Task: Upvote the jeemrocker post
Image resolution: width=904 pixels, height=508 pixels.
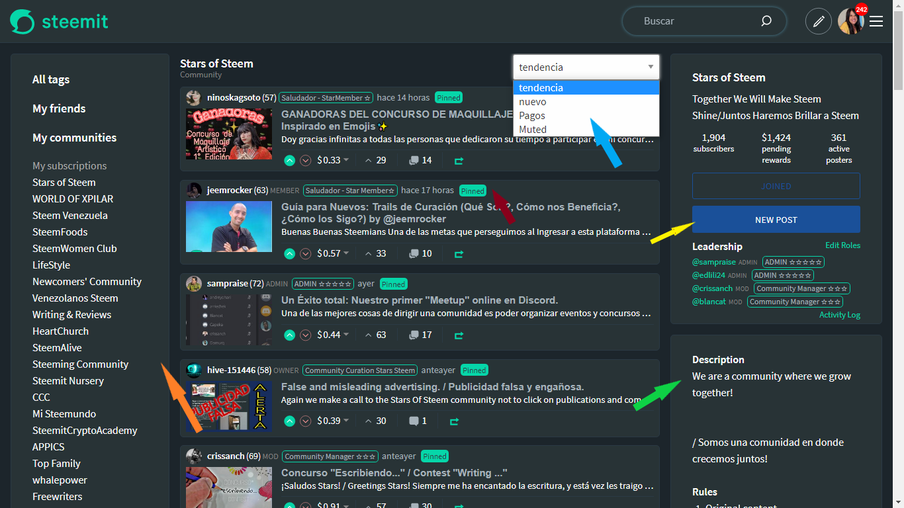Action: (289, 253)
